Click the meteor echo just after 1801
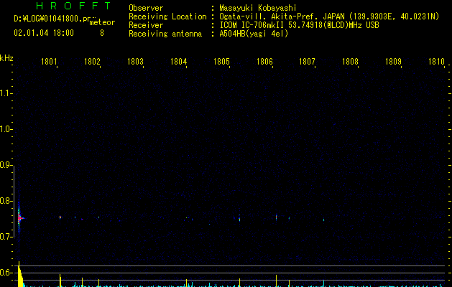This screenshot has width=452, height=287. click(x=60, y=217)
